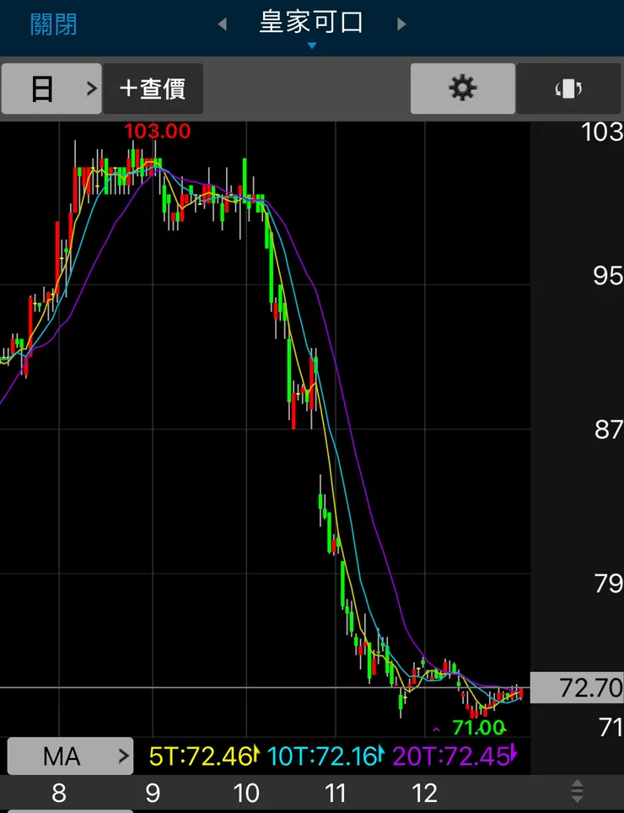Go to next stock with right arrow
This screenshot has height=813, width=624.
(401, 24)
